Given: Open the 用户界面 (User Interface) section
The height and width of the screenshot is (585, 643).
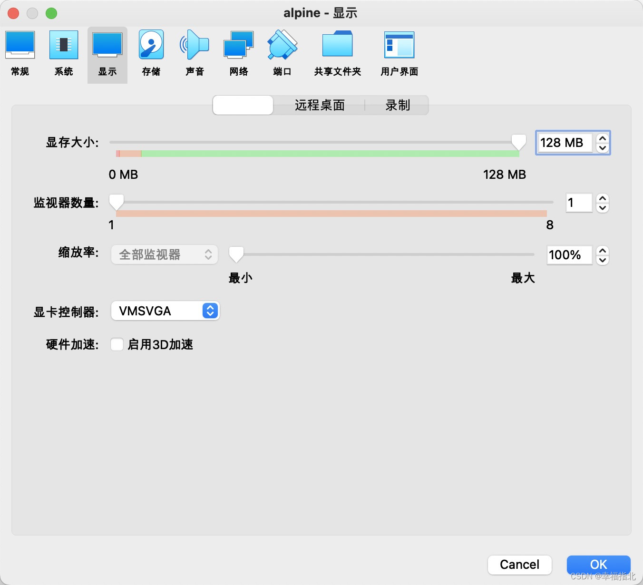Looking at the screenshot, I should tap(399, 53).
